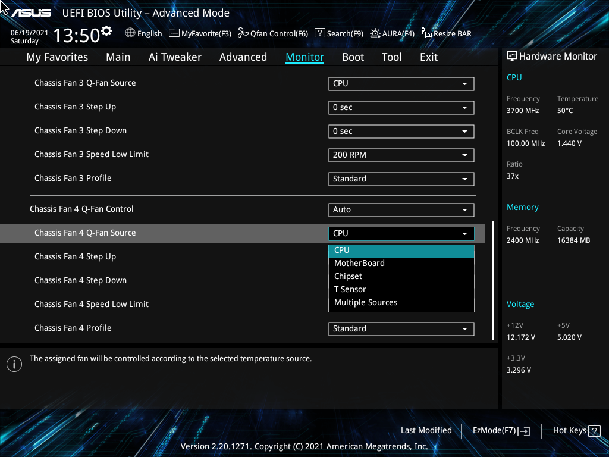Image resolution: width=609 pixels, height=457 pixels.
Task: Open AURA lighting settings icon
Action: 374,33
